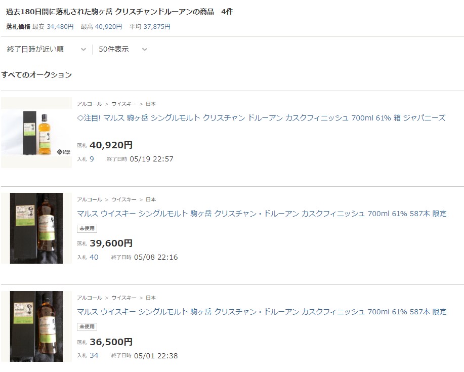Click bid count 9 on first listing
Viewport: 464px width, 372px height.
click(92, 159)
